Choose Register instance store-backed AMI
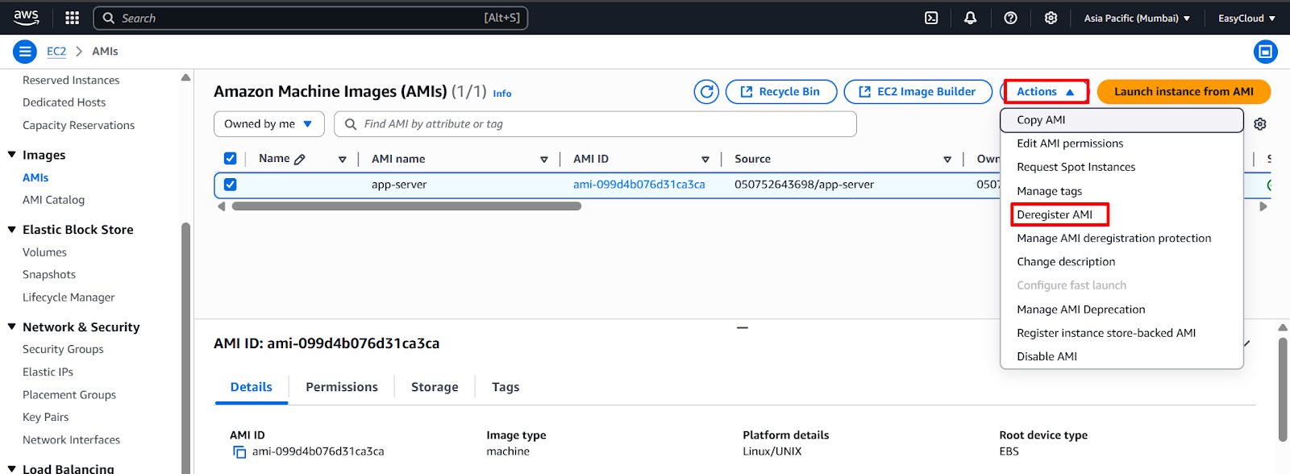The image size is (1290, 474). (x=1121, y=333)
